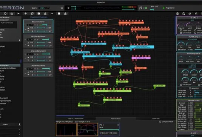
Task: Open filter type selector under FILTER (ST) 2
Action: click(x=192, y=39)
